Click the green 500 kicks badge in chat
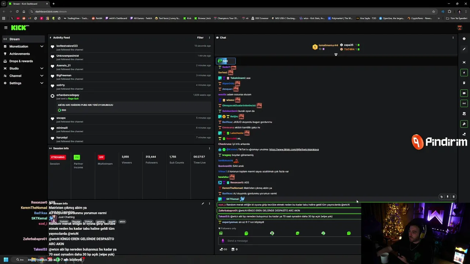The image size is (470, 264). pyautogui.click(x=225, y=61)
